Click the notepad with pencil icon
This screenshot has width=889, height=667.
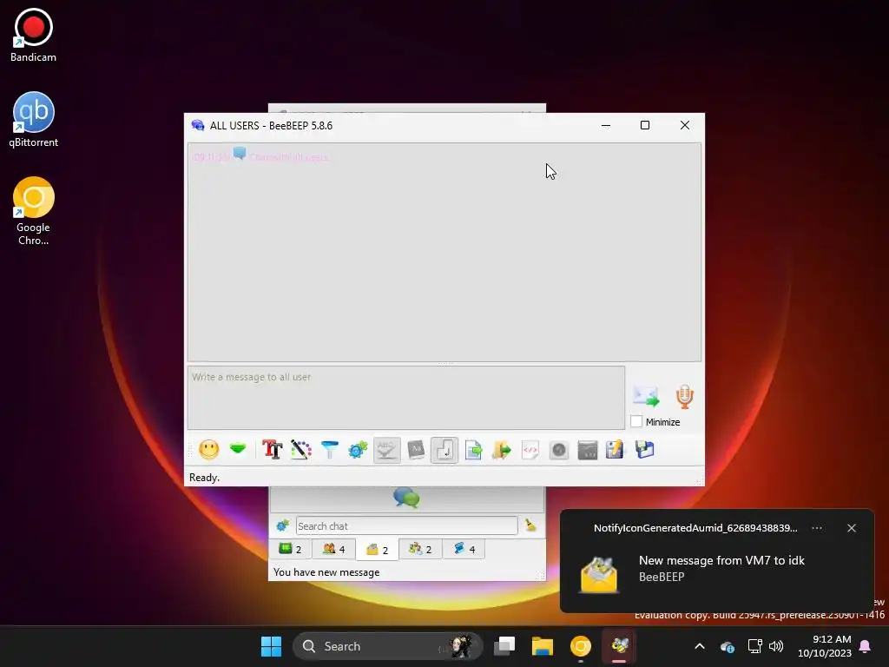616,450
